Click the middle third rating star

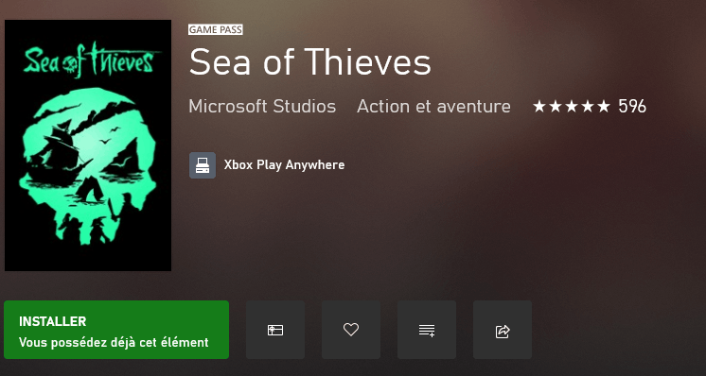572,107
